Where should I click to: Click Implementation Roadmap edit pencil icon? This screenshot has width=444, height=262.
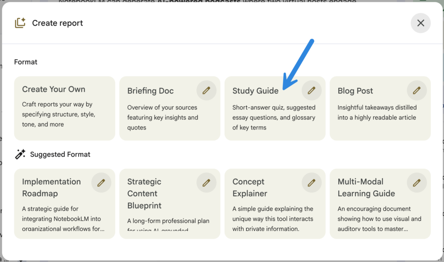click(101, 183)
